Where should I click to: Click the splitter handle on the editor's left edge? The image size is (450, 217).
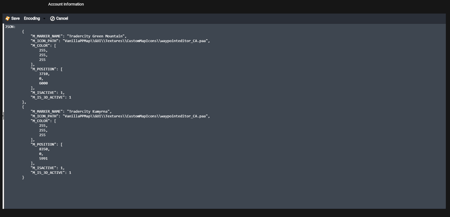(x=3, y=116)
